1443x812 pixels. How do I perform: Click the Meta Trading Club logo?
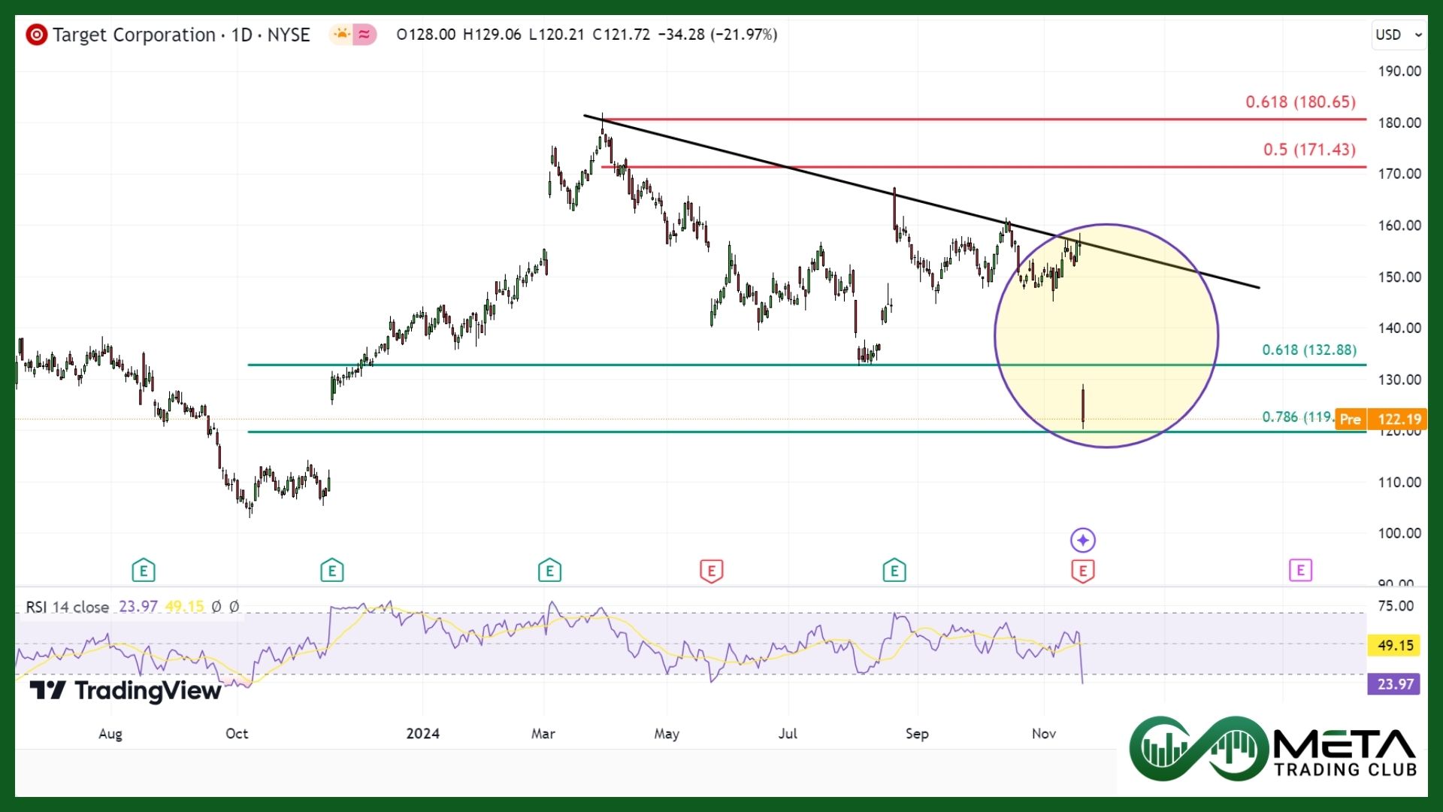[1273, 749]
